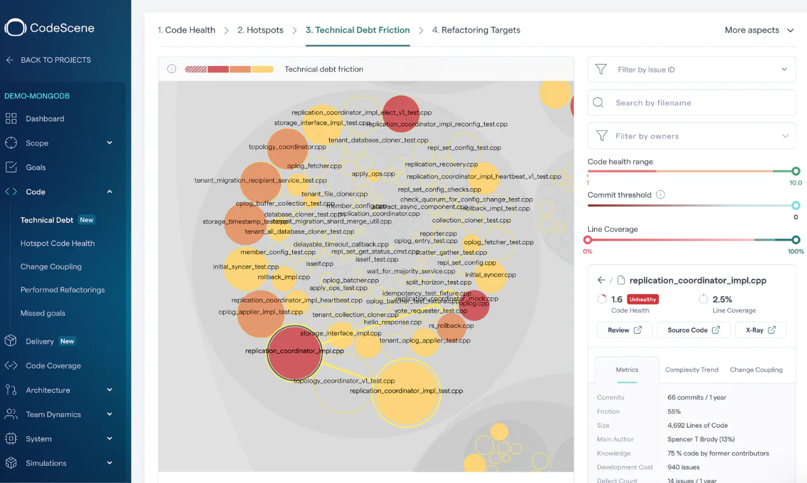
Task: Open the Dashboard grid icon in sidebar
Action: click(x=11, y=119)
